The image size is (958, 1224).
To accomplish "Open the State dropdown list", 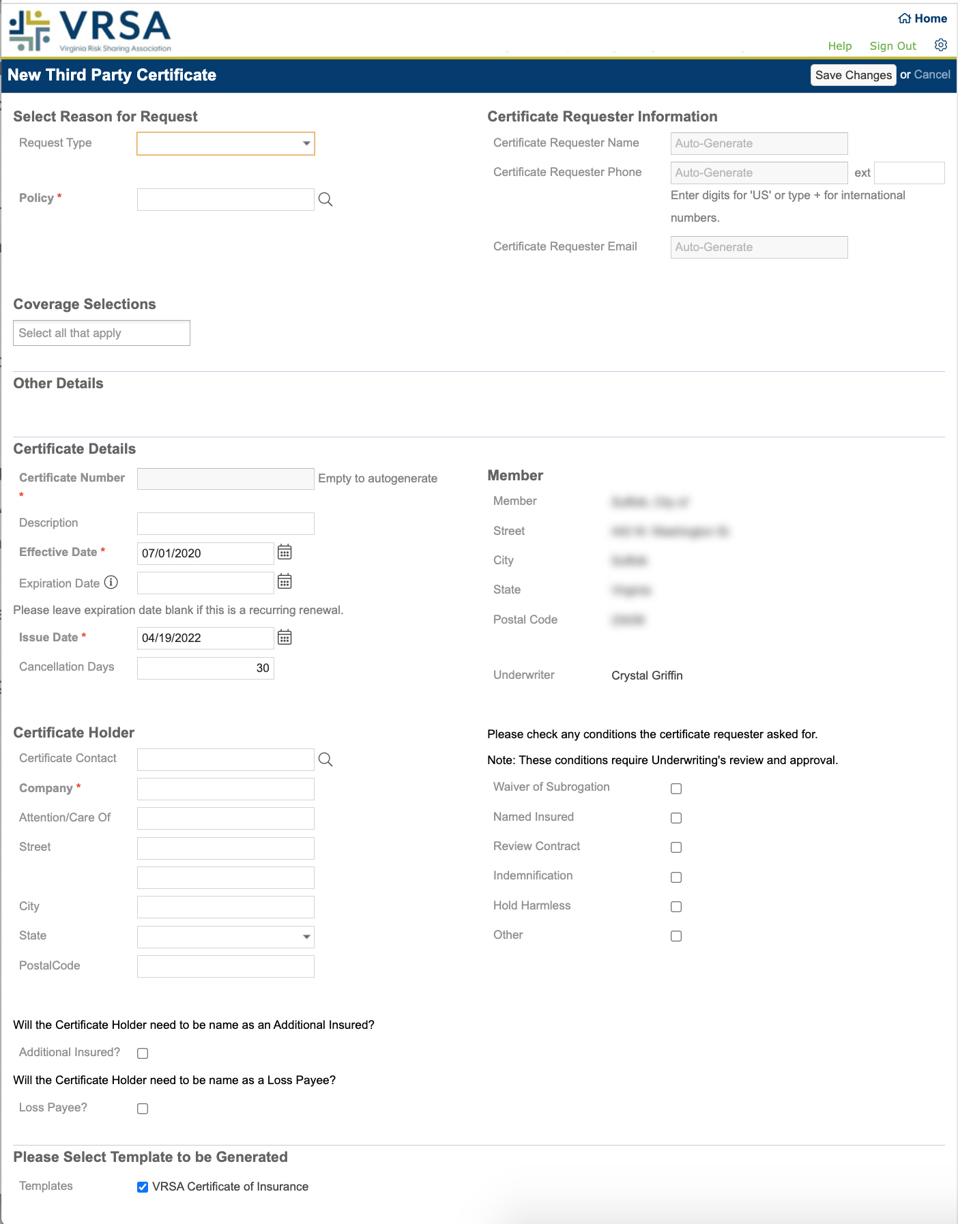I will [226, 937].
